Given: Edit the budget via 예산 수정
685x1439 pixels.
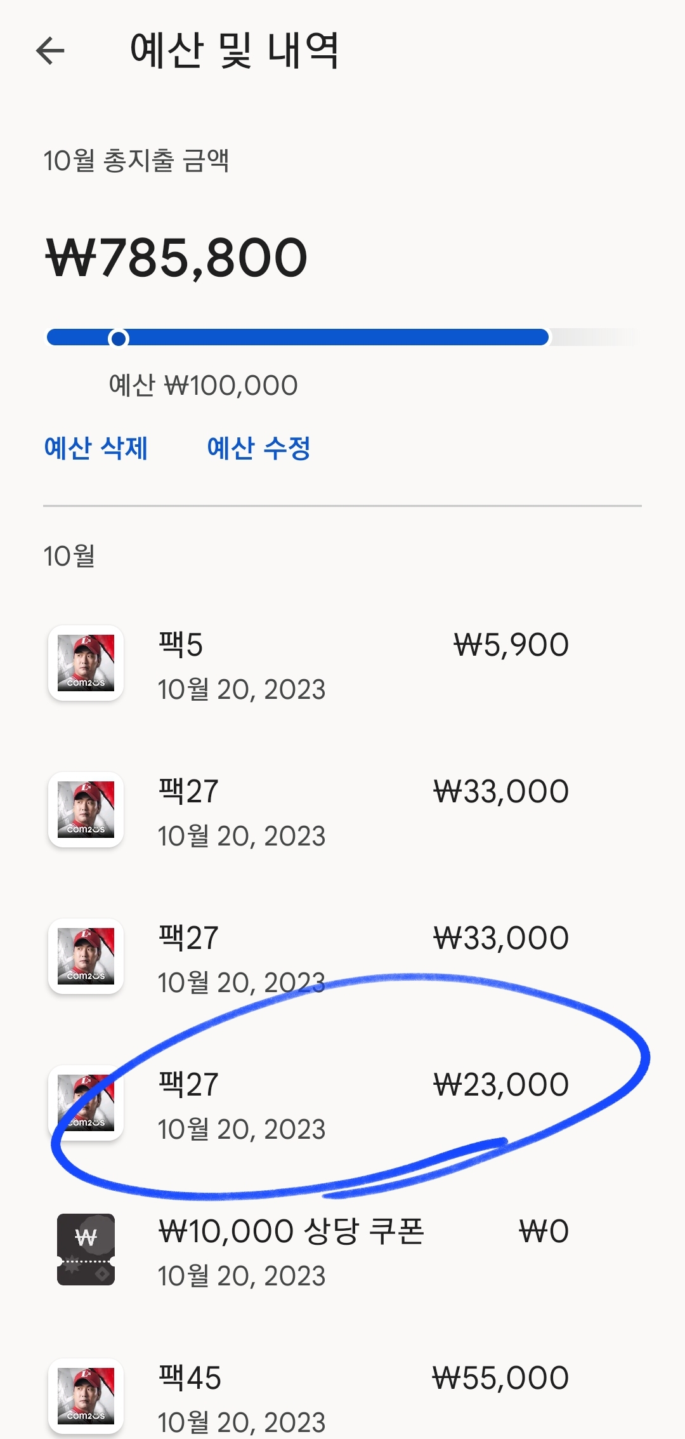Looking at the screenshot, I should (259, 448).
